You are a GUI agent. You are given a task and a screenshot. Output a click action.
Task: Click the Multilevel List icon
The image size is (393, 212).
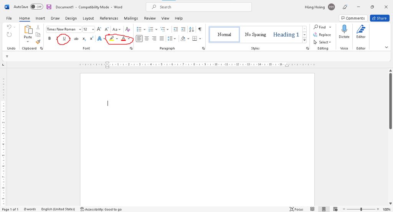163,29
